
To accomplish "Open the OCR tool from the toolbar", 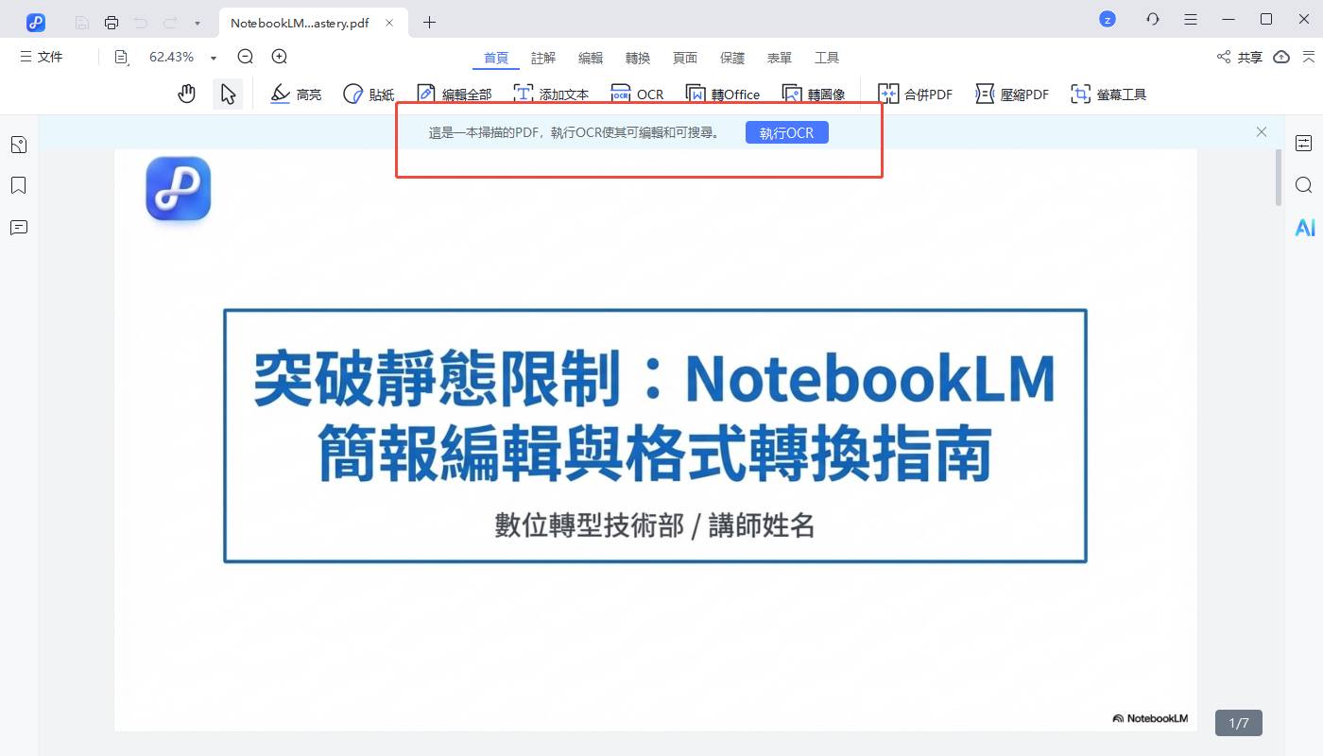I will (x=638, y=94).
